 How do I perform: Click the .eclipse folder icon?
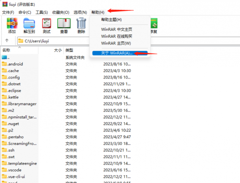[4, 90]
